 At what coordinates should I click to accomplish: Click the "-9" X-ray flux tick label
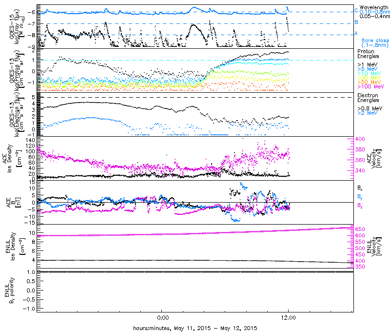click(x=32, y=46)
